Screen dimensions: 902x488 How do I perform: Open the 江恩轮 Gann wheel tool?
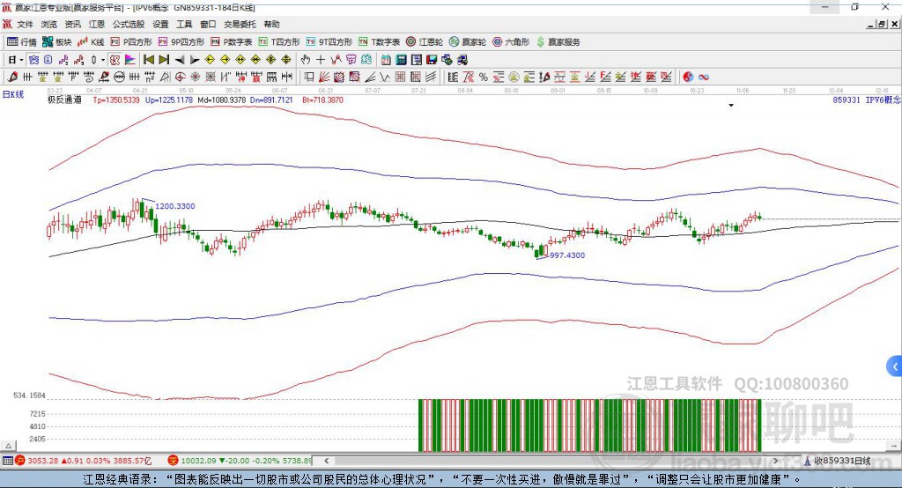tap(424, 42)
